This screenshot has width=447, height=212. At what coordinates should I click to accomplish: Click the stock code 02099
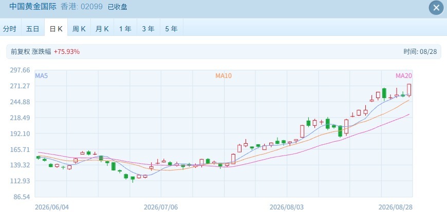91,7
